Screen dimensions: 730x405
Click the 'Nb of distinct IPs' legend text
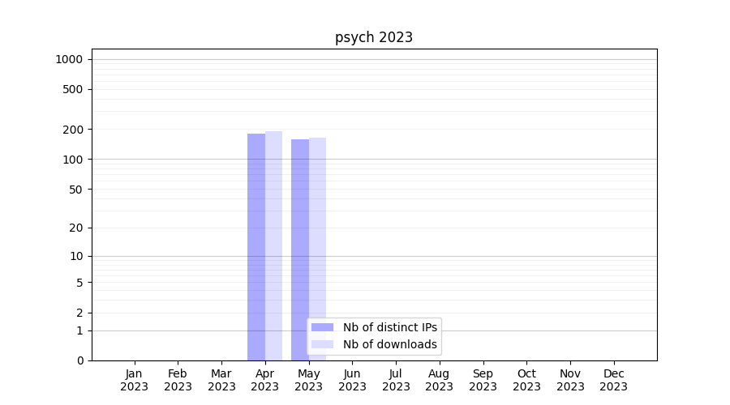coord(389,327)
